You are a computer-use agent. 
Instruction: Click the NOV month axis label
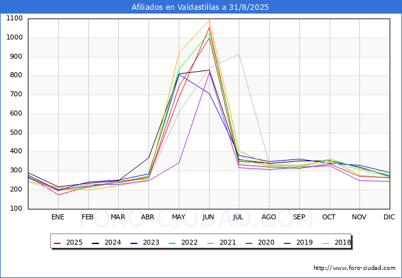[x=359, y=217]
